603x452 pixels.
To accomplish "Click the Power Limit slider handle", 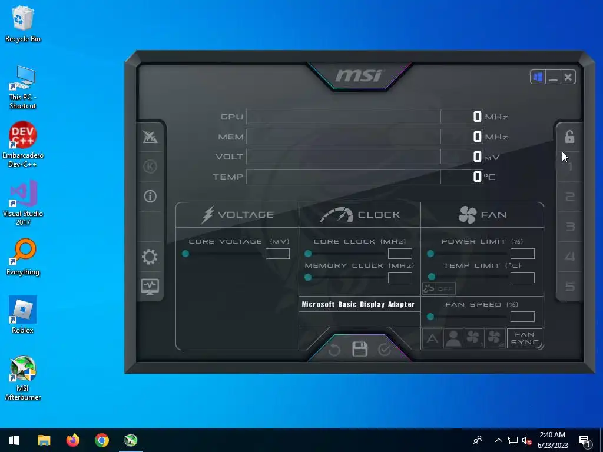I will [x=430, y=254].
